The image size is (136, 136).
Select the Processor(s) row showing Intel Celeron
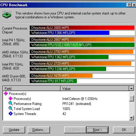[66, 98]
